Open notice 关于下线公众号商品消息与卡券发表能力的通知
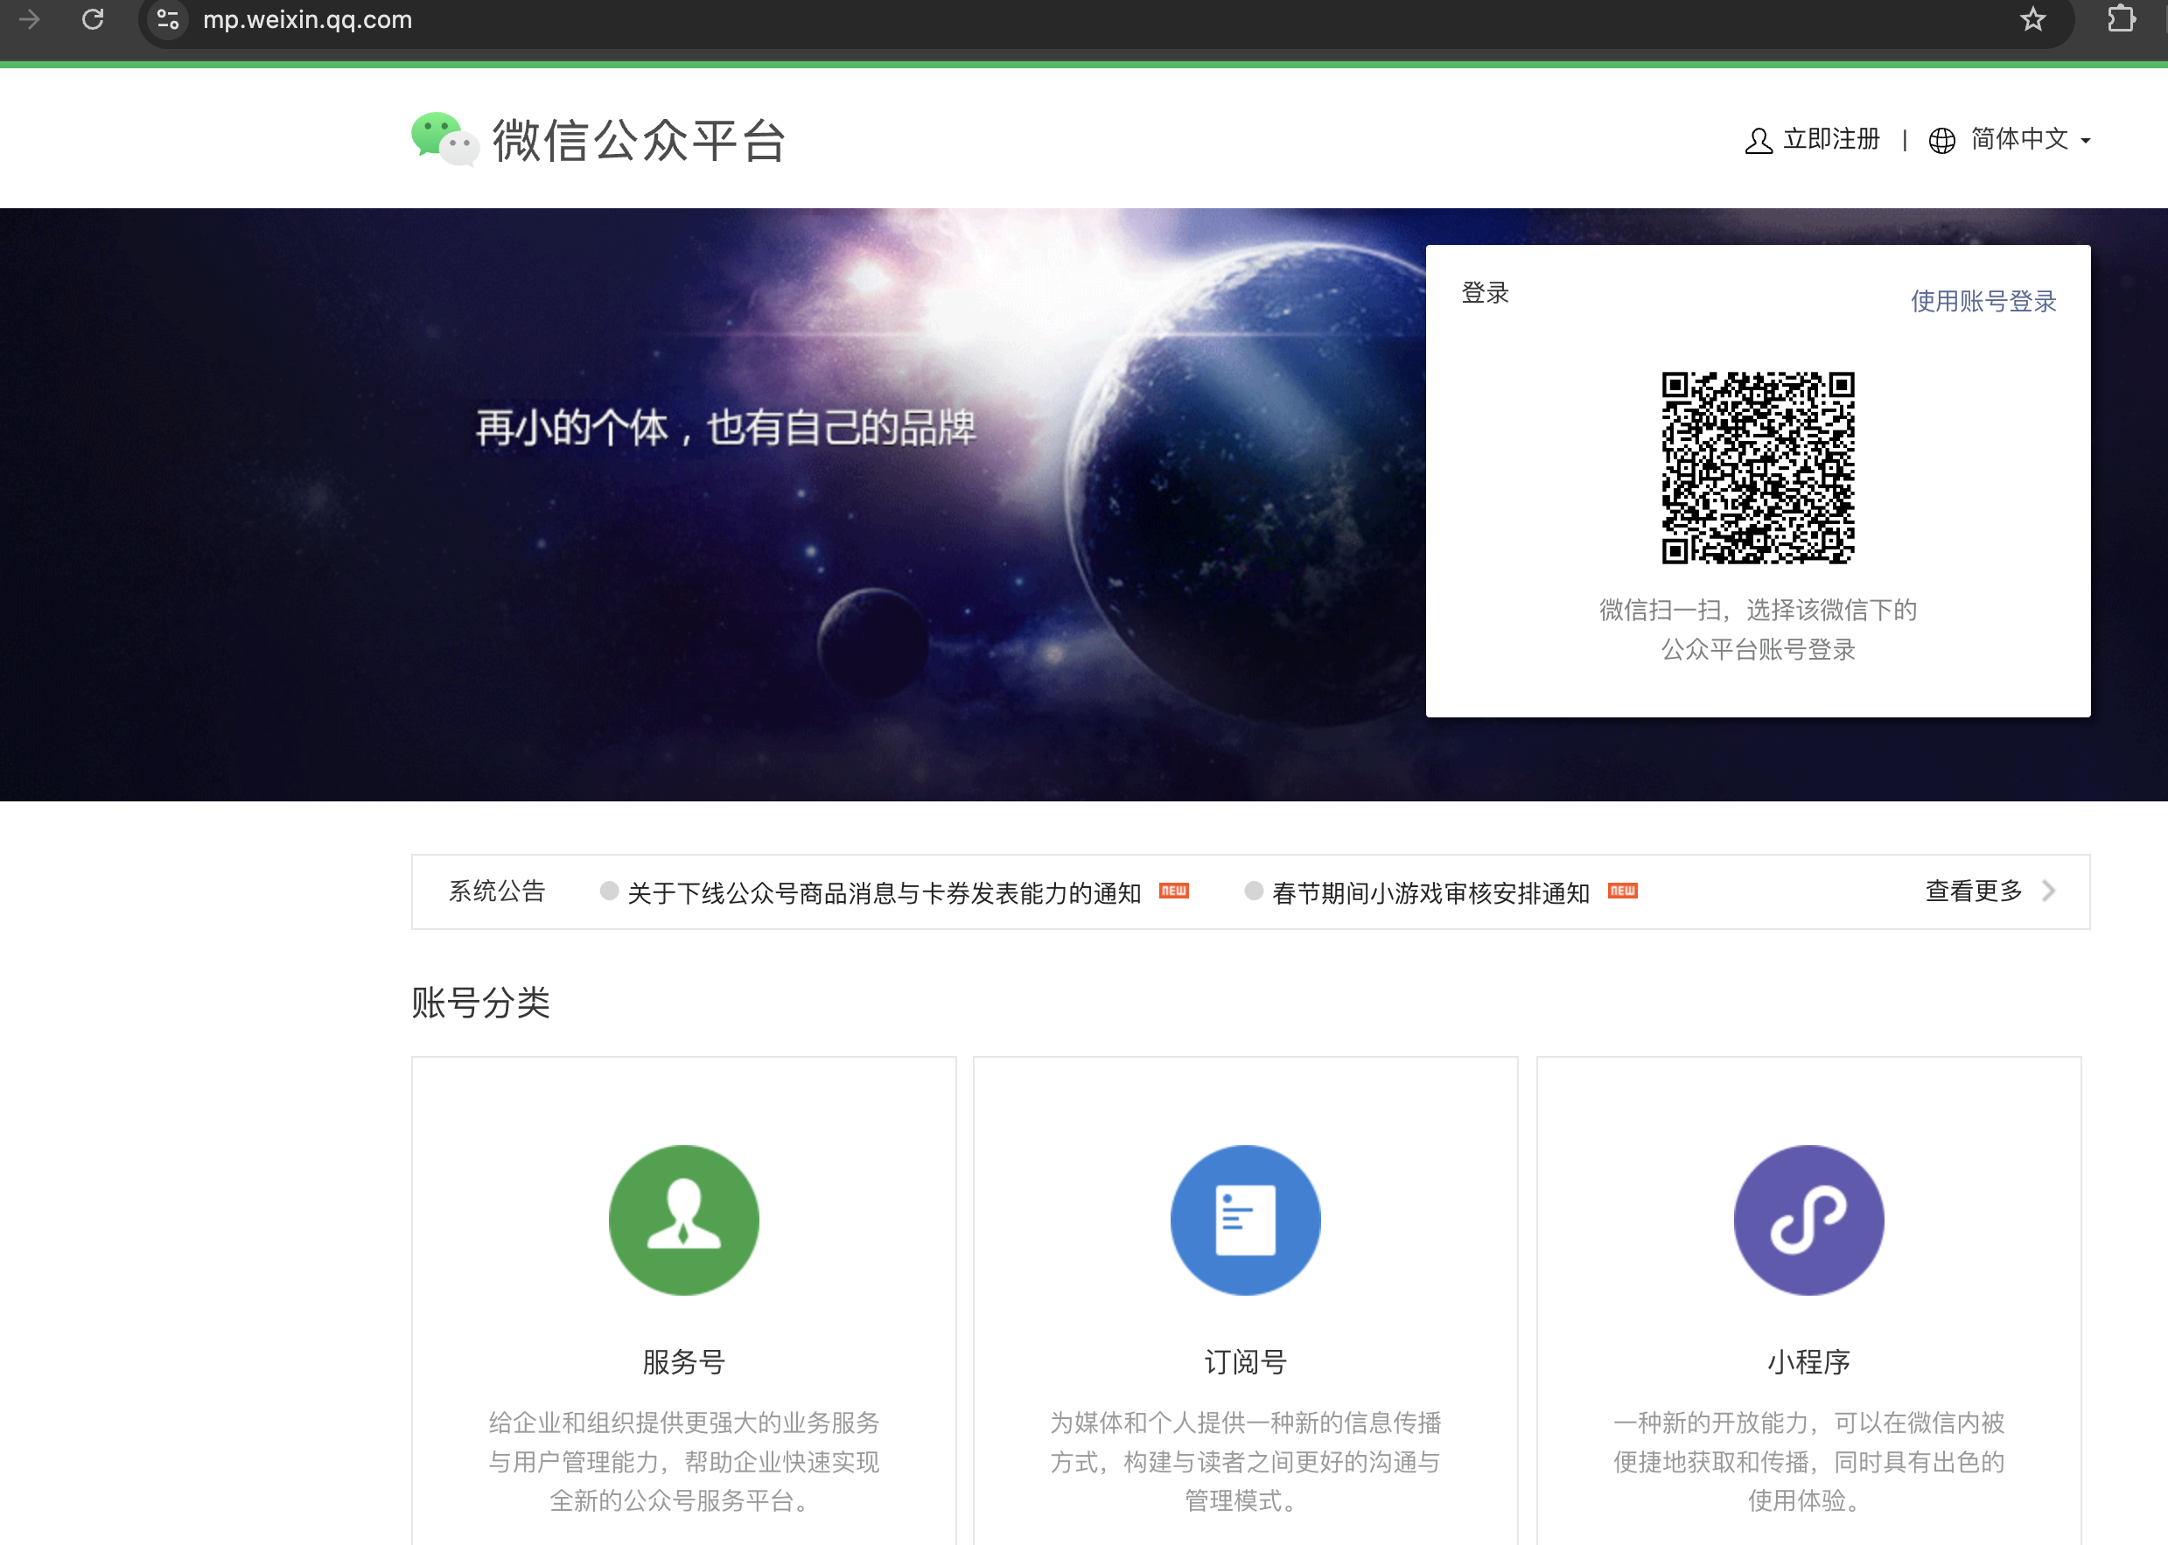This screenshot has height=1545, width=2168. tap(883, 892)
